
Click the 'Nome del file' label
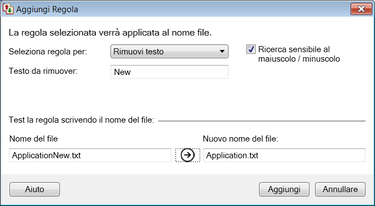coord(33,139)
